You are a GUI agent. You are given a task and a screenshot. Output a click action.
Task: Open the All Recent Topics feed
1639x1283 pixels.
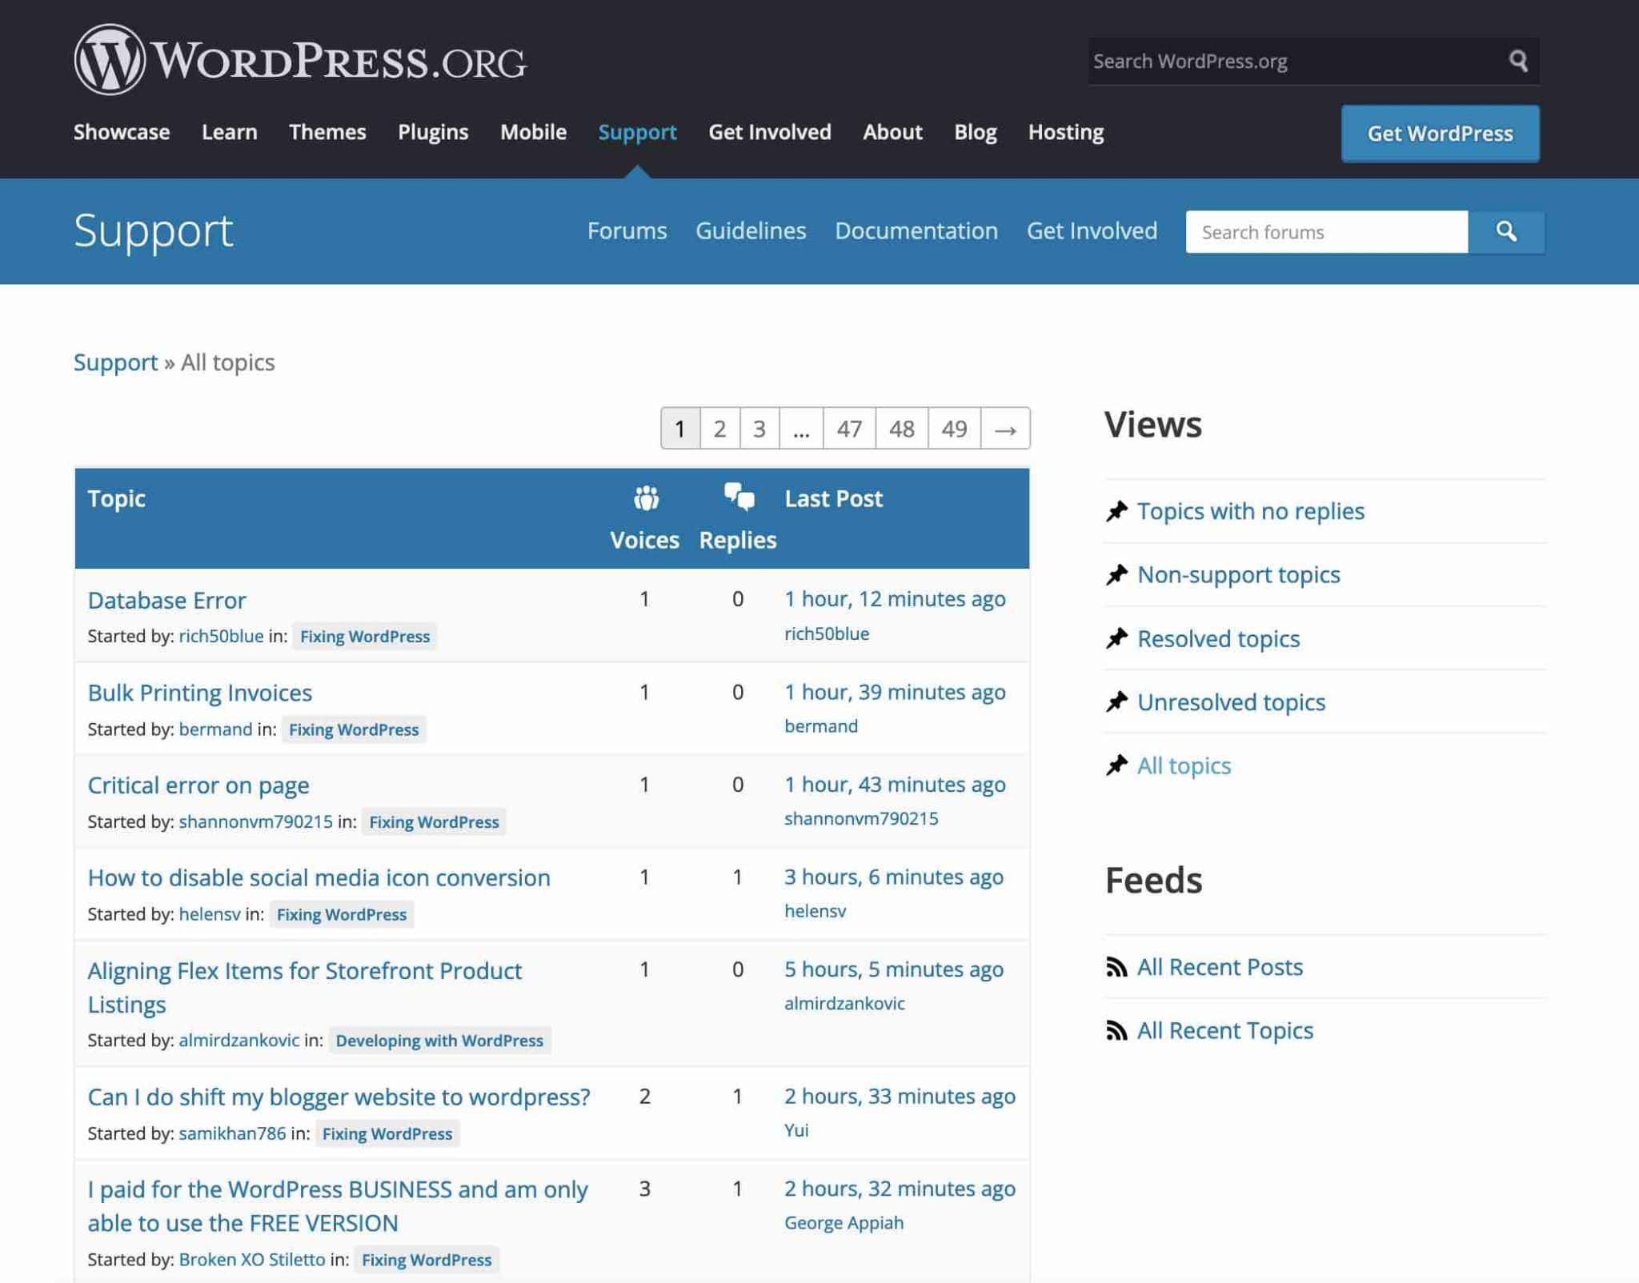coord(1225,1030)
